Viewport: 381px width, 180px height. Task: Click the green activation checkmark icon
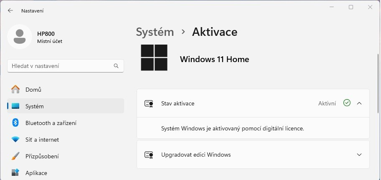pyautogui.click(x=346, y=103)
